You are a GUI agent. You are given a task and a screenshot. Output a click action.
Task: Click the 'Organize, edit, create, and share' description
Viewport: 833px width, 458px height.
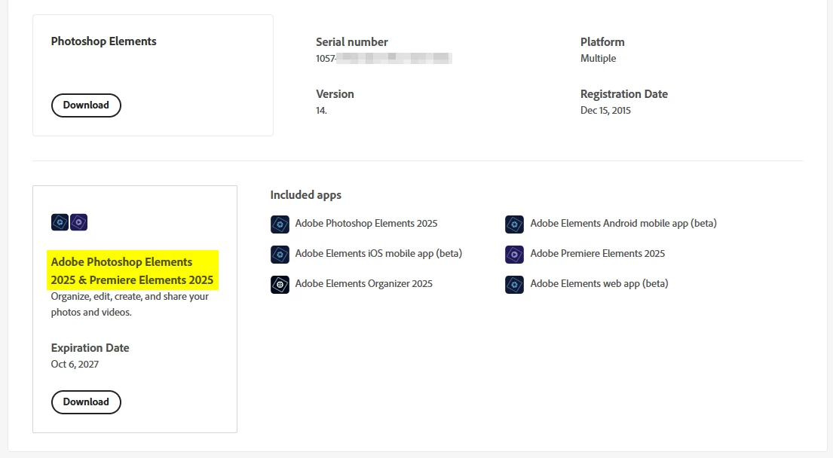(130, 304)
